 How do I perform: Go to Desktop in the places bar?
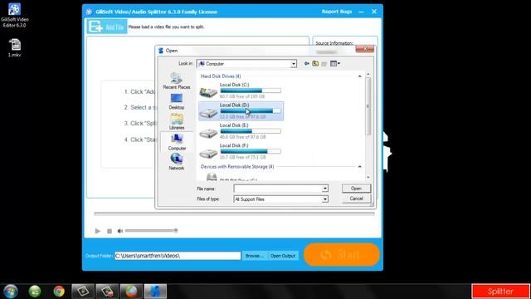pos(177,101)
